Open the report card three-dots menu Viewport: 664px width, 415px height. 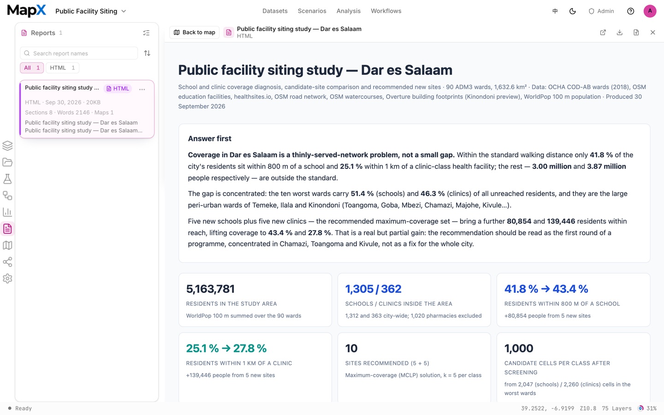click(x=142, y=89)
